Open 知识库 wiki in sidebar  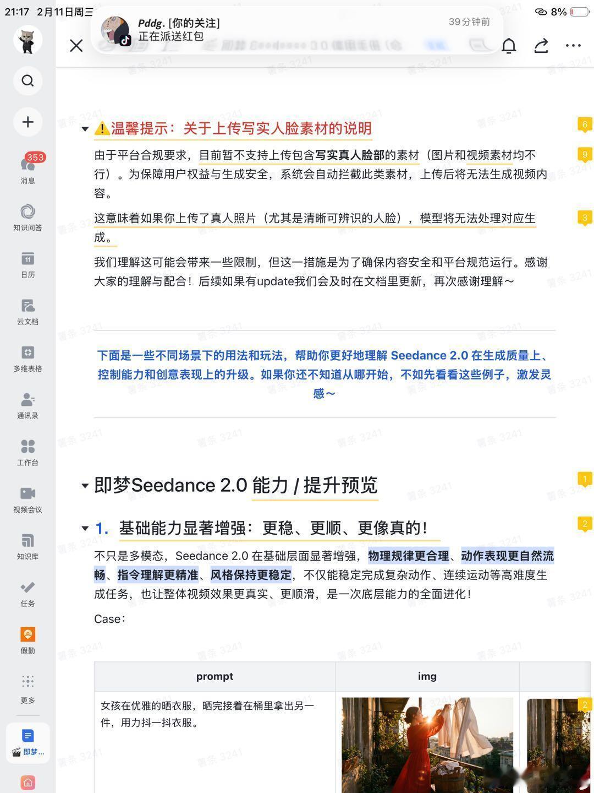pos(28,546)
